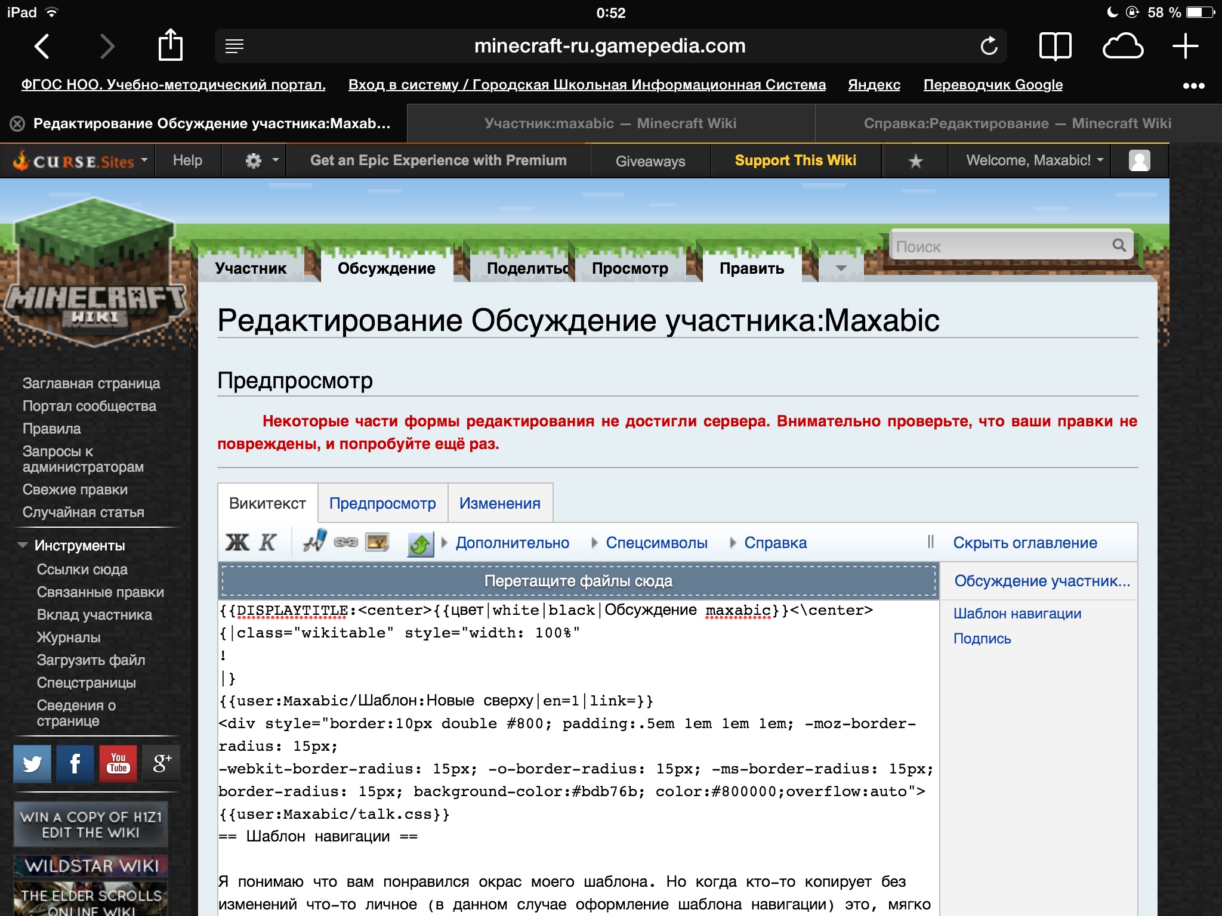1222x916 pixels.
Task: Click the star favorites icon in the Curse bar
Action: pyautogui.click(x=915, y=161)
